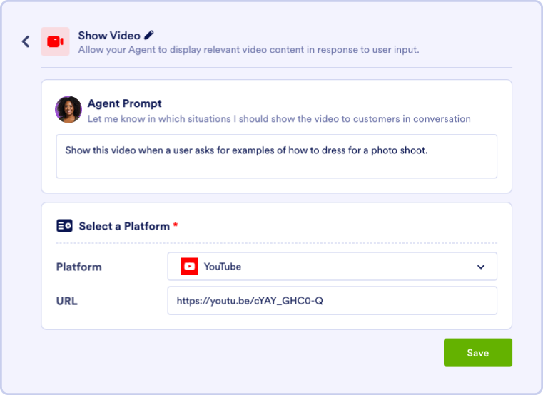Click the YouTube logo in Platform field
543x395 pixels.
point(189,267)
